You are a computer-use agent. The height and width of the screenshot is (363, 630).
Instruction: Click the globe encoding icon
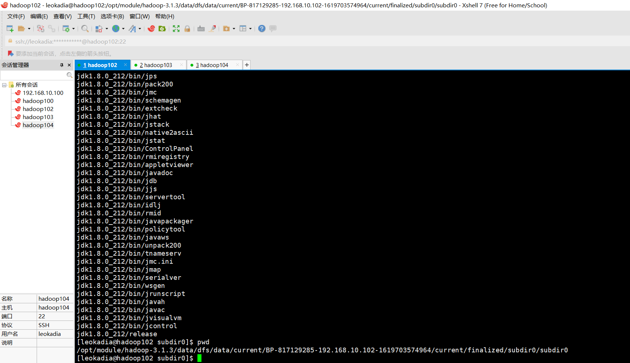[116, 29]
